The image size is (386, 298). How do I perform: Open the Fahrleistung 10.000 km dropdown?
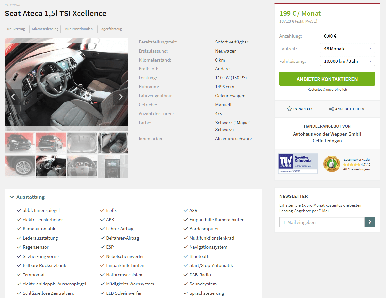pos(347,61)
